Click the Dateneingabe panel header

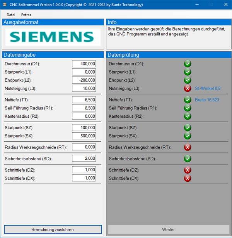(x=53, y=55)
